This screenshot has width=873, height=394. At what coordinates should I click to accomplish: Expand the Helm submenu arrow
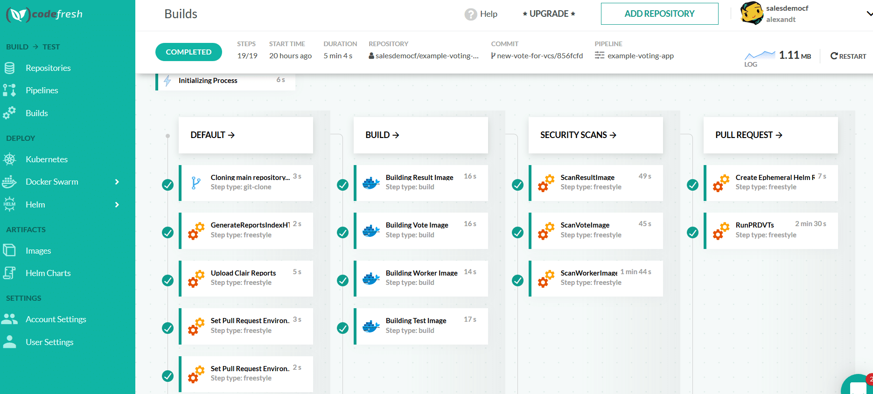[x=117, y=205]
